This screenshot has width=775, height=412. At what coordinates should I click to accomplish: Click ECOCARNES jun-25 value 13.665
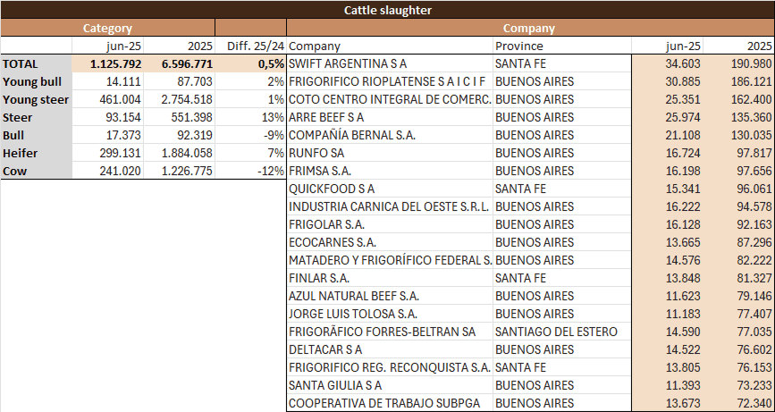667,242
